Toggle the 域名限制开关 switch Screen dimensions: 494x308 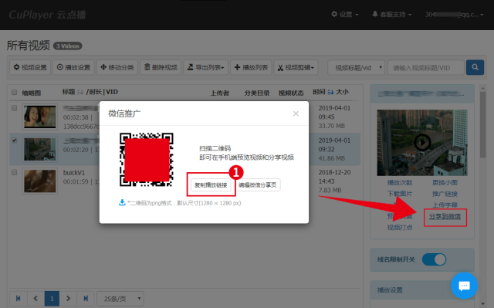(434, 259)
